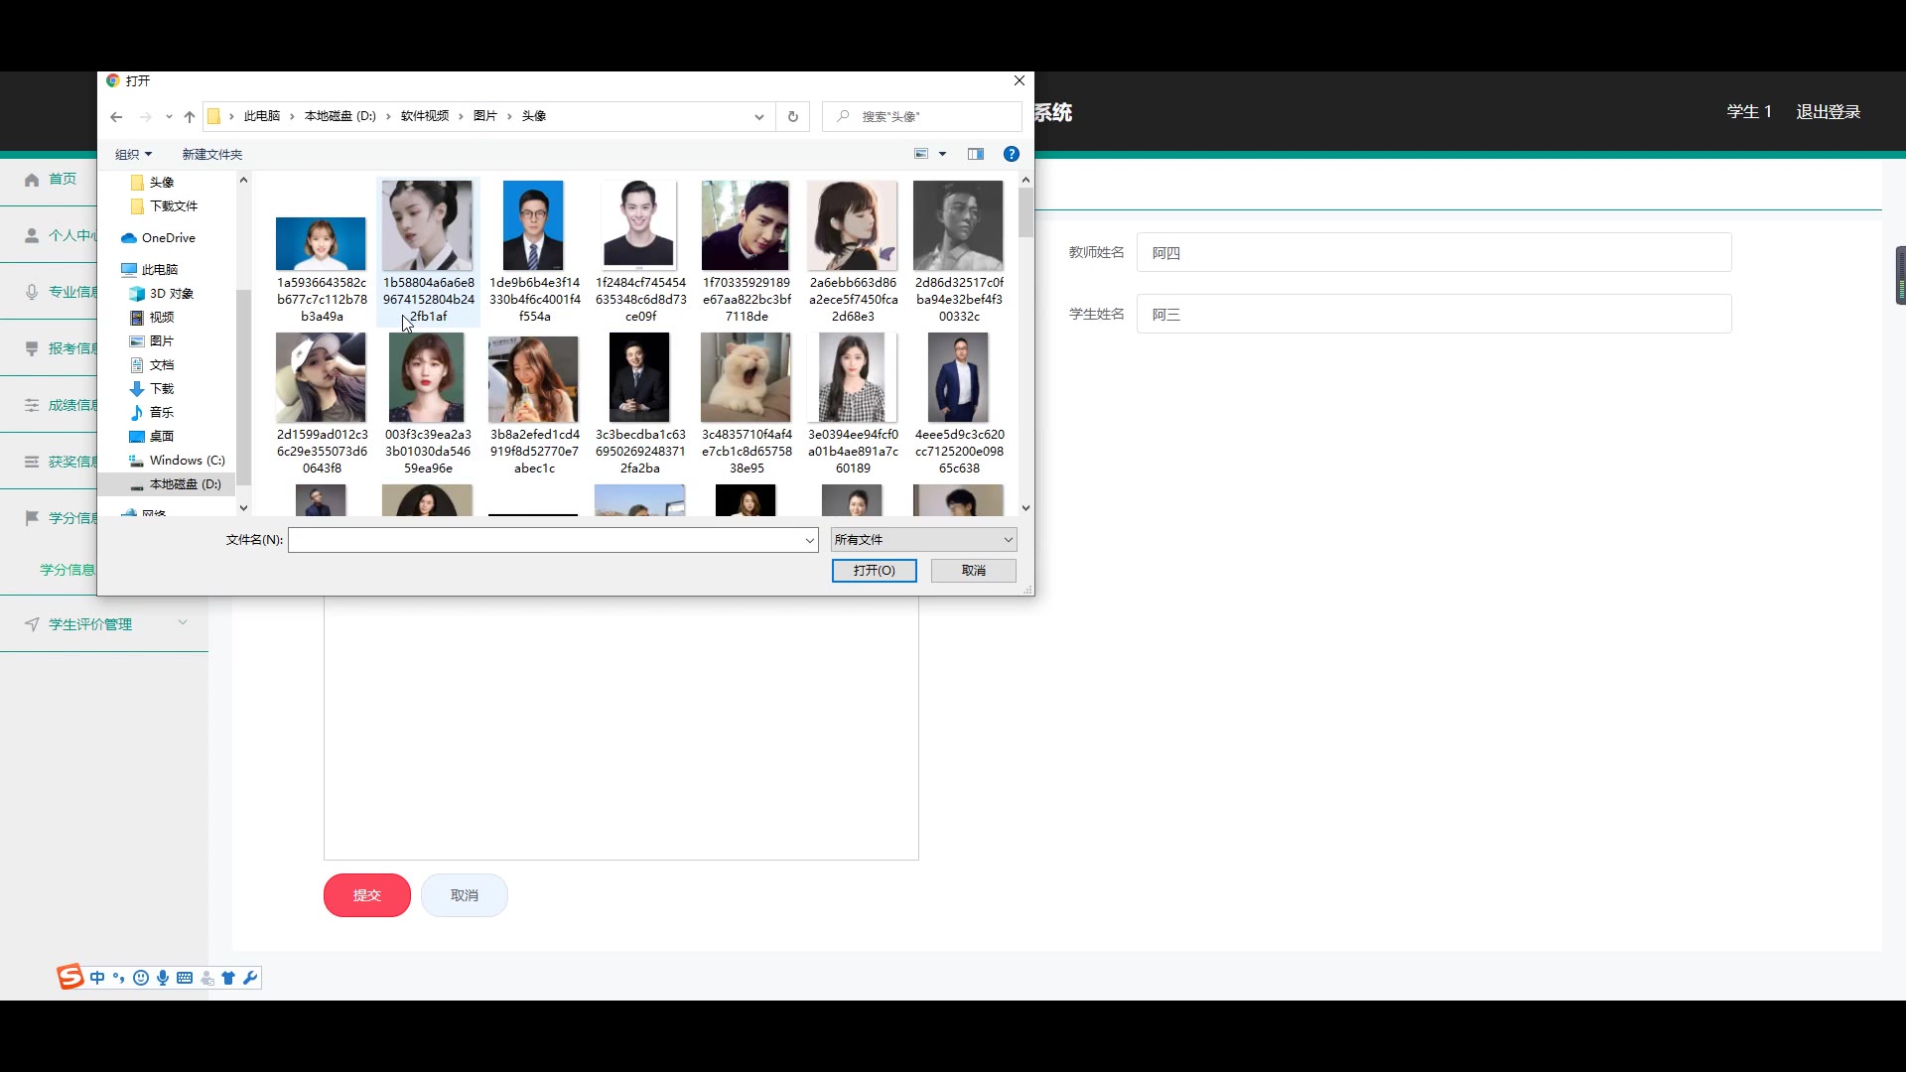Select 此电脑 in navigation pane

150,270
